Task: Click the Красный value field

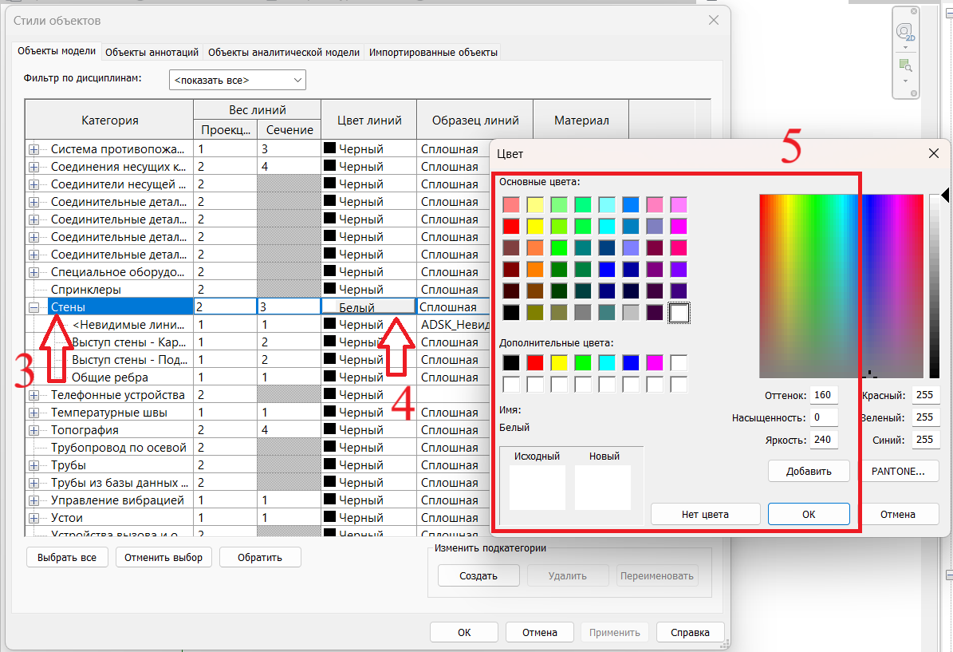Action: tap(925, 395)
